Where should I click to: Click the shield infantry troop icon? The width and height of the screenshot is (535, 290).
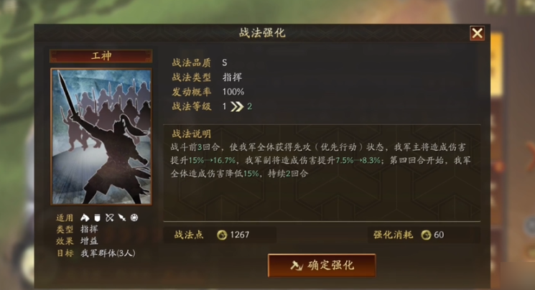[x=97, y=217]
